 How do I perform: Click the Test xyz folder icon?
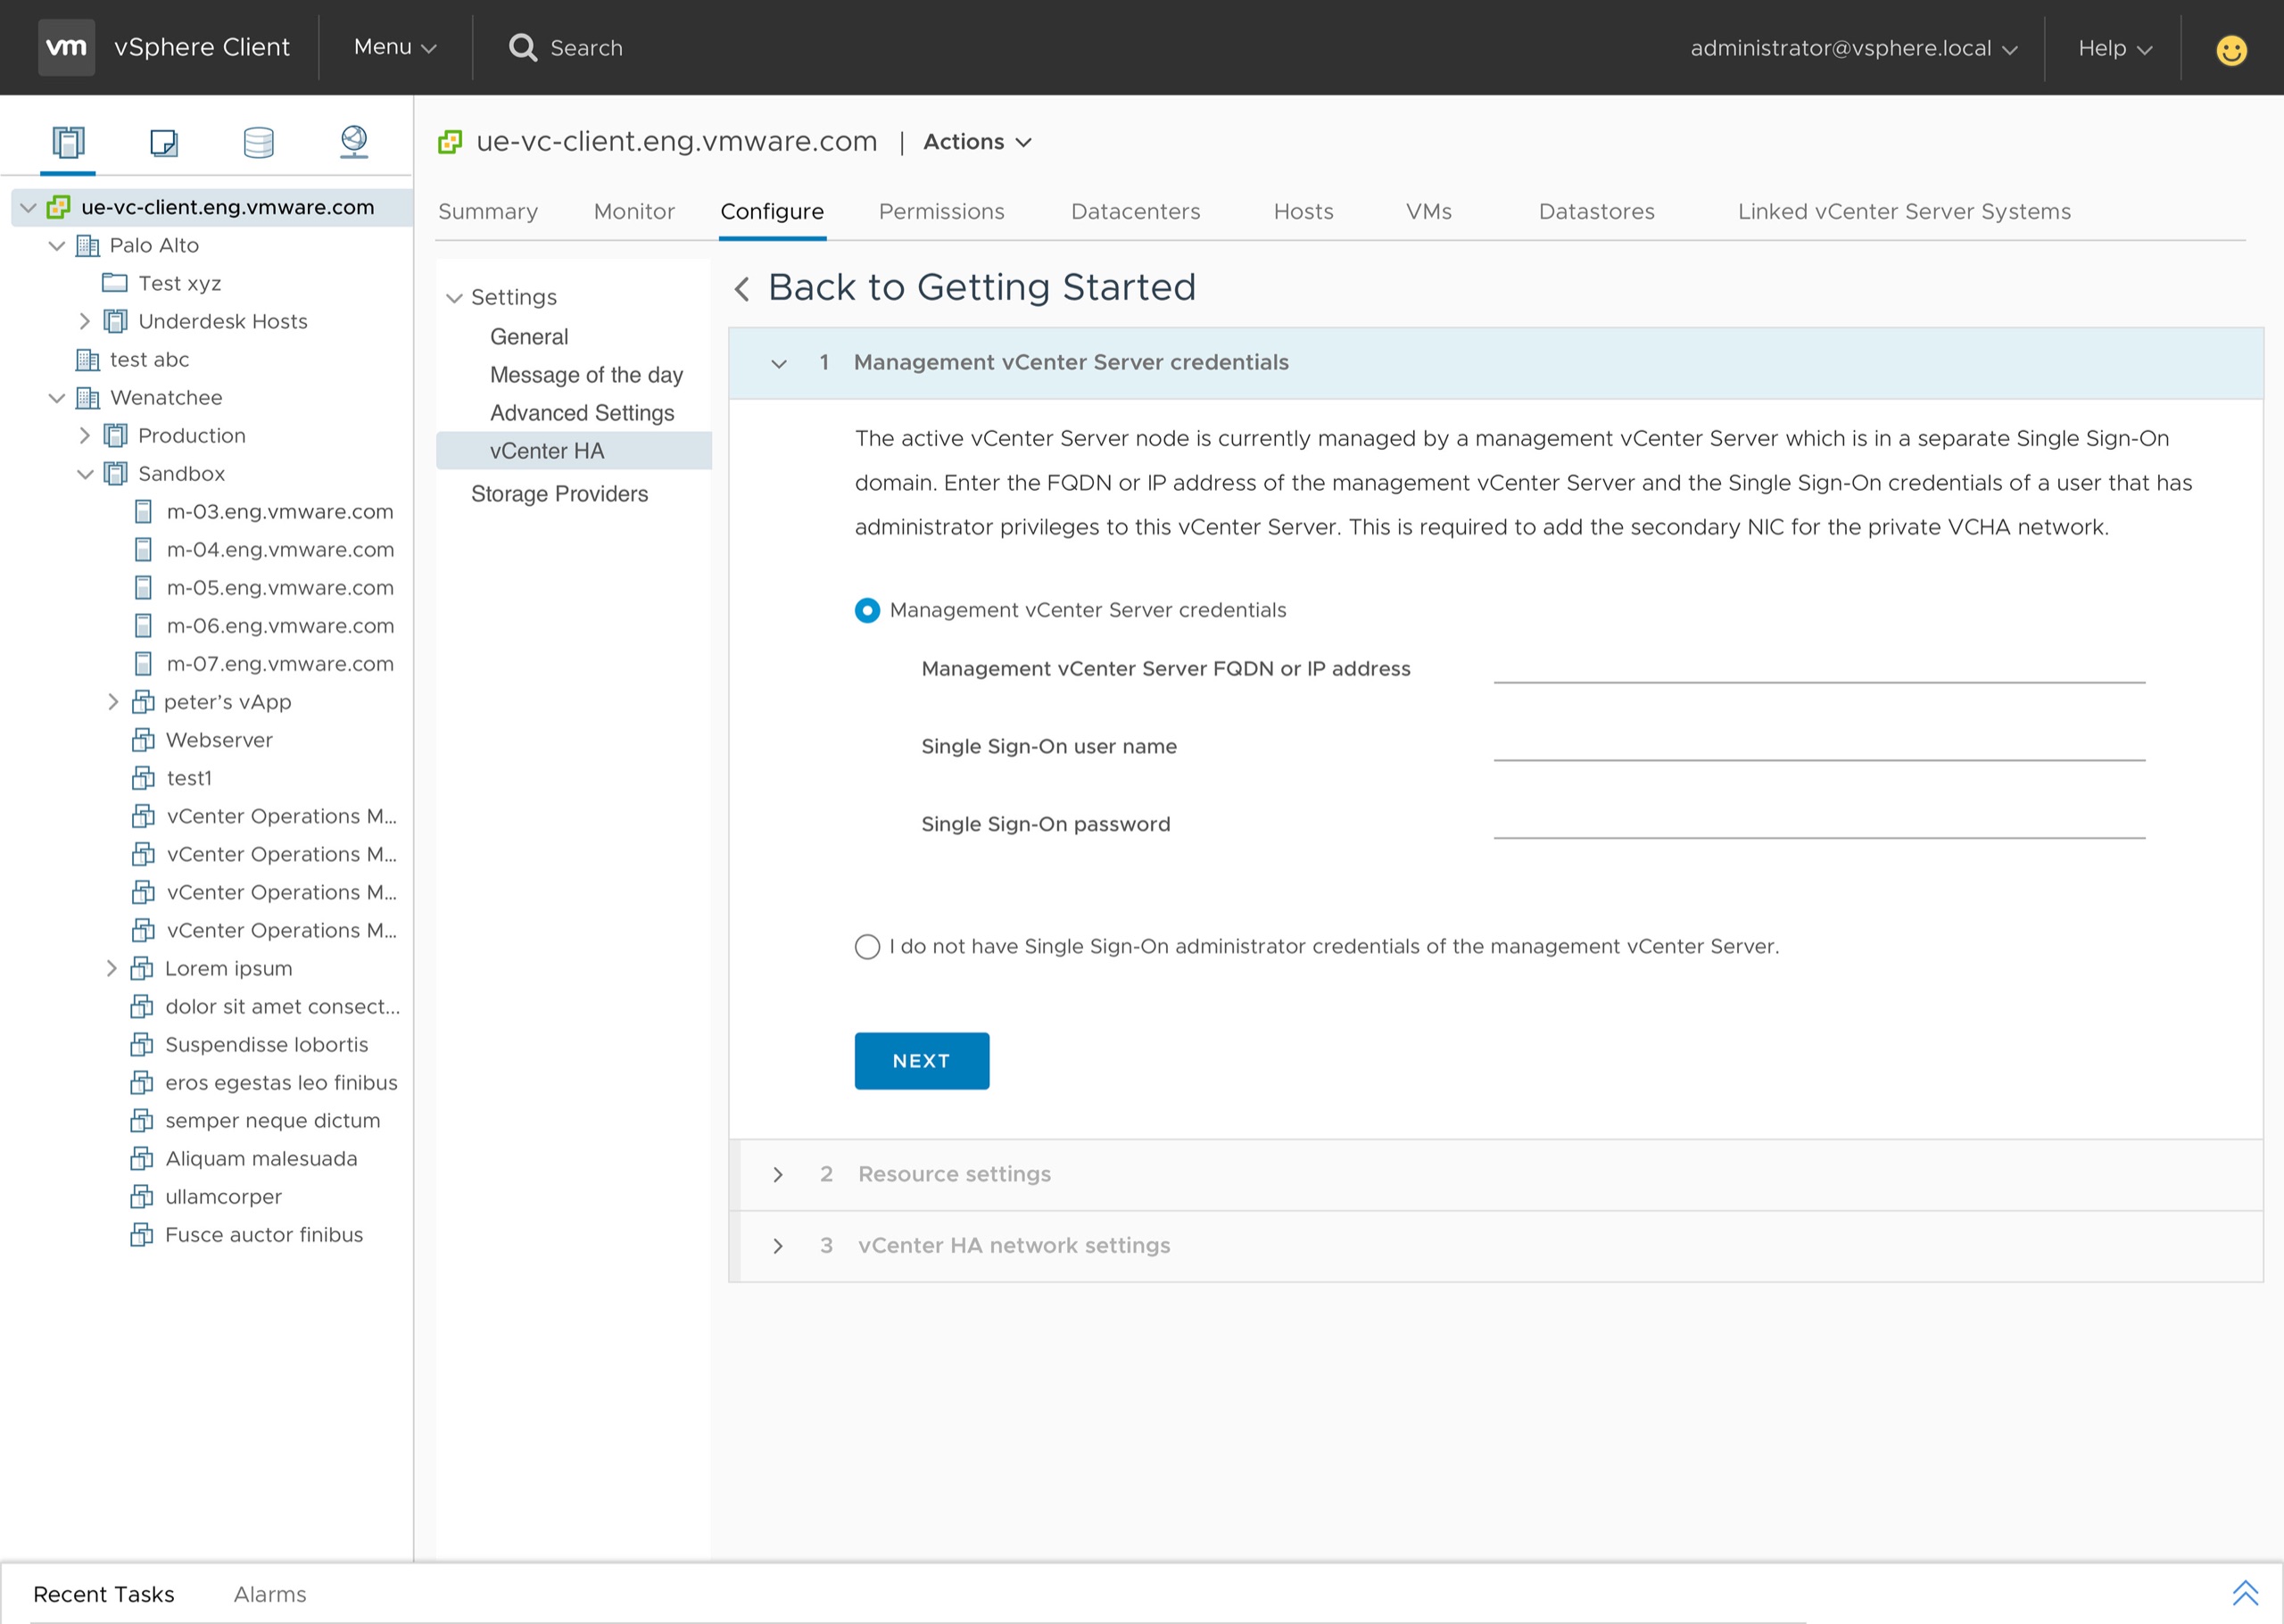115,283
